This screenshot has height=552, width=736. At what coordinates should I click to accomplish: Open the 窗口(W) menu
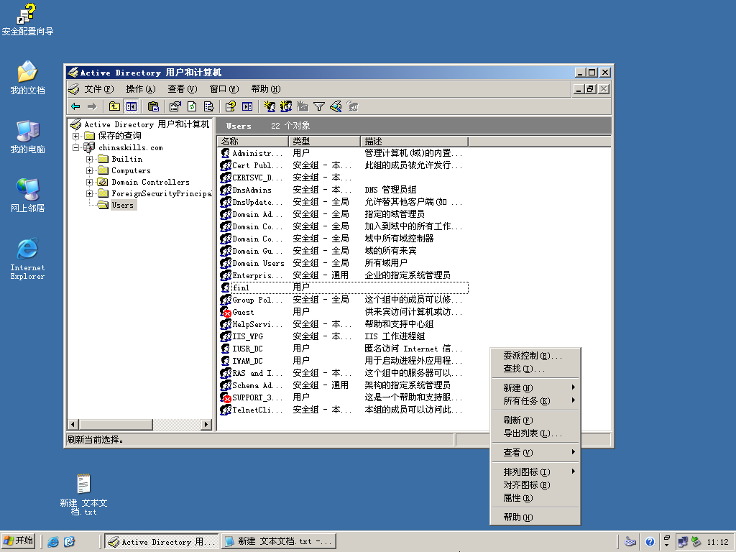(224, 88)
